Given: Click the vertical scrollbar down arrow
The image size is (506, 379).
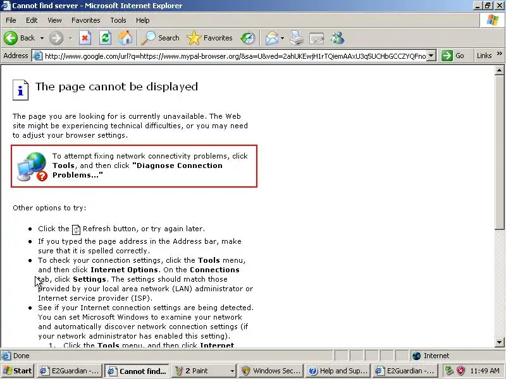Looking at the screenshot, I should click(500, 342).
